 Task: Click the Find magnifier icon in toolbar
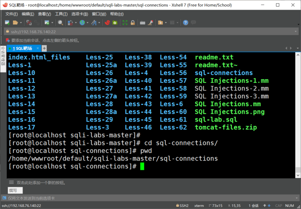coord(61,23)
